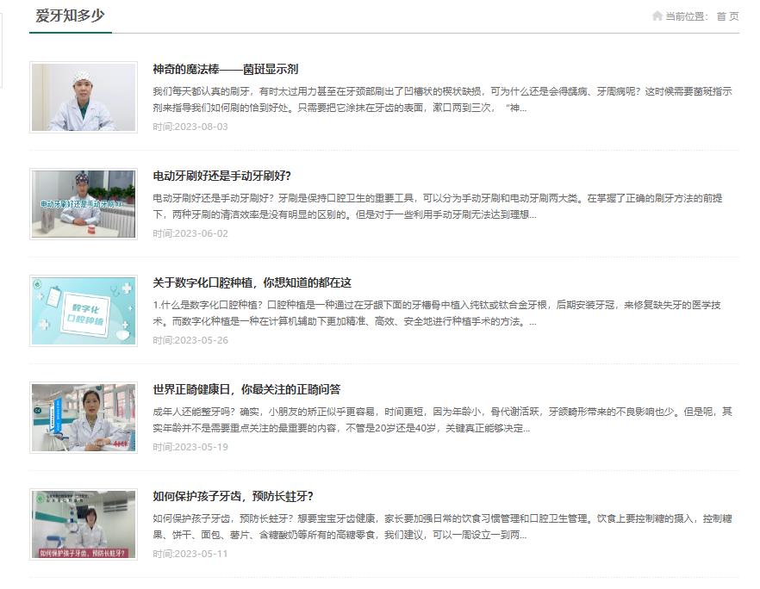Open article 如何保护孩子牙齿,预防长蛀牙?
760x589 pixels.
233,497
